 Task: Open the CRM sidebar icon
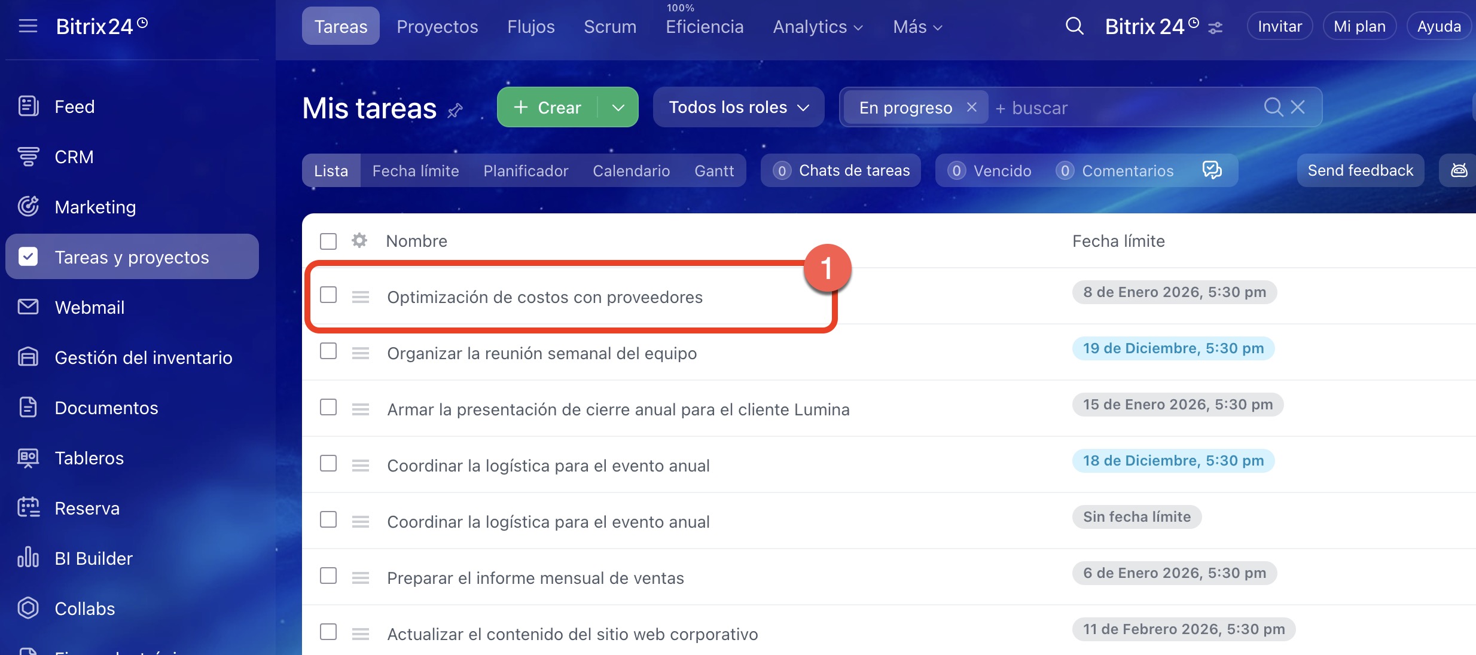(28, 157)
